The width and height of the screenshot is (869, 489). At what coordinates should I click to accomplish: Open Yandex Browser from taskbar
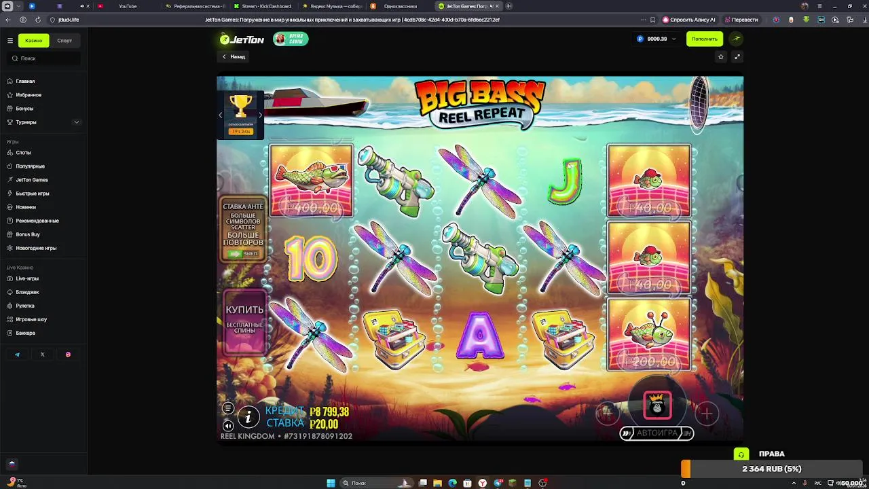pos(483,483)
